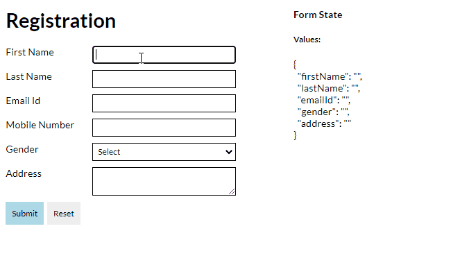Focus the Last Name input box
This screenshot has height=258, width=451.
[164, 79]
